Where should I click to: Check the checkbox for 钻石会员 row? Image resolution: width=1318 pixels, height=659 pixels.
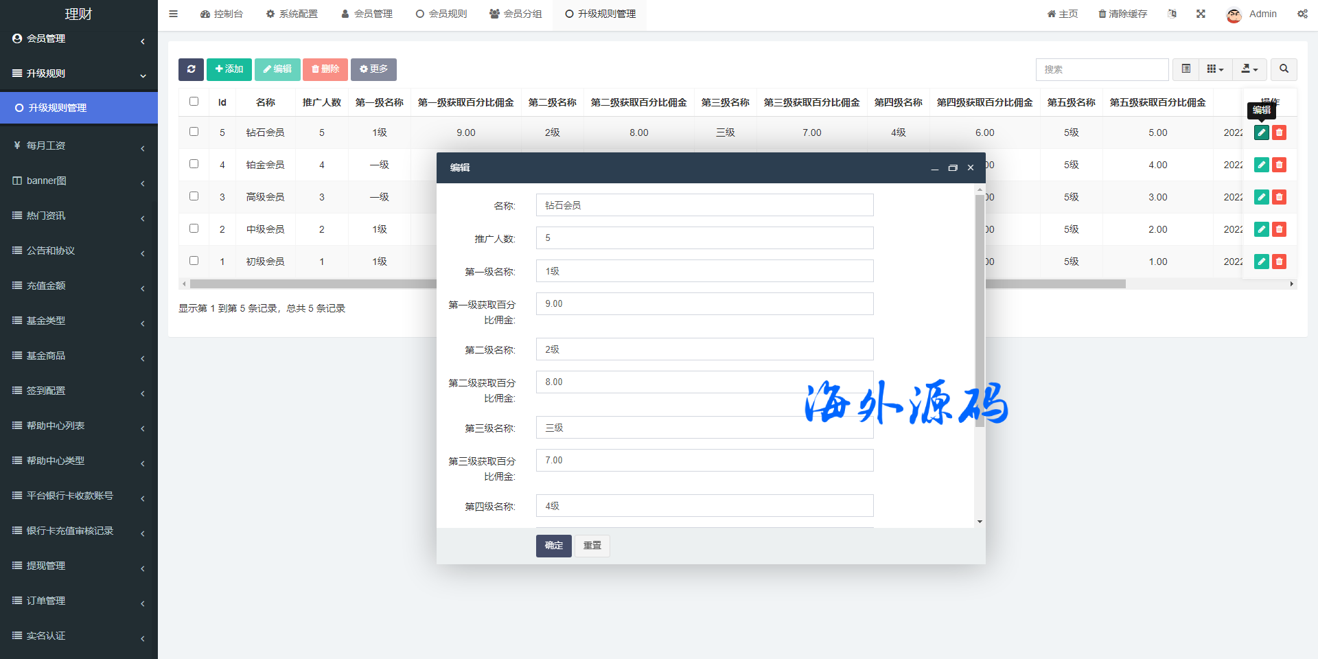(194, 132)
